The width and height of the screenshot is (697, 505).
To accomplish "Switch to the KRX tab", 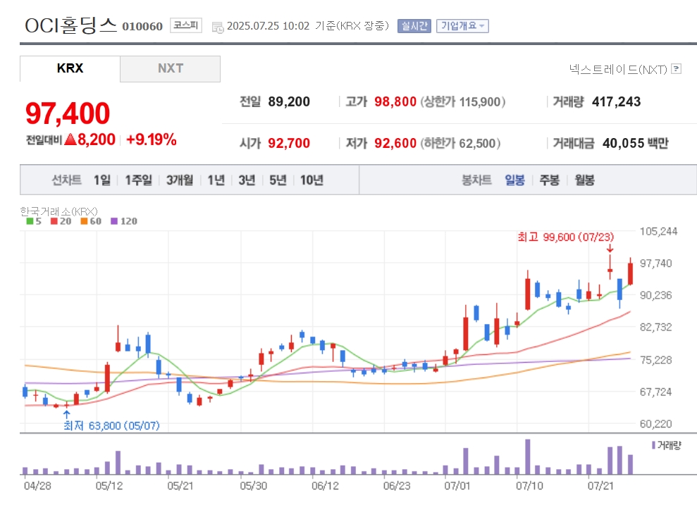I will [70, 68].
